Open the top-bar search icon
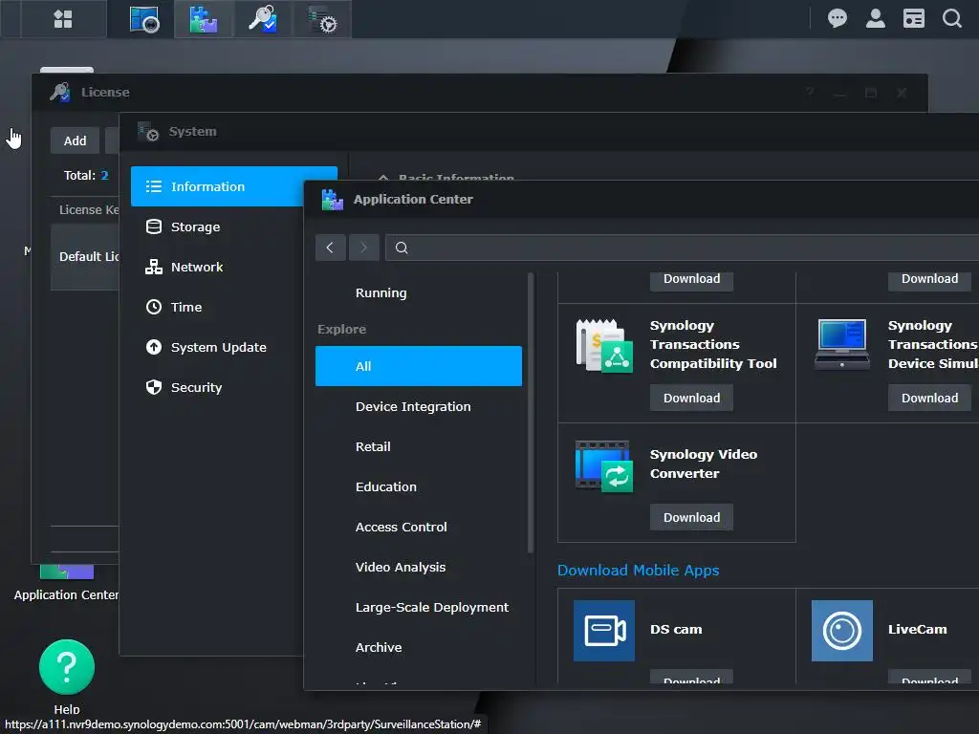 click(952, 19)
